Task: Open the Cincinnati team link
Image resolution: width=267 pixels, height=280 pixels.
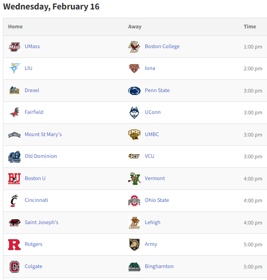Action: 36,200
